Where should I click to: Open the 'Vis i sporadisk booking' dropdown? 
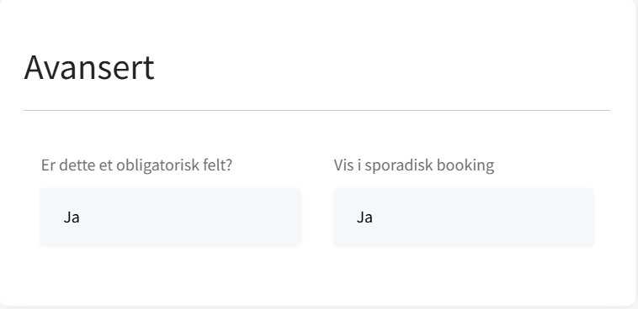464,217
